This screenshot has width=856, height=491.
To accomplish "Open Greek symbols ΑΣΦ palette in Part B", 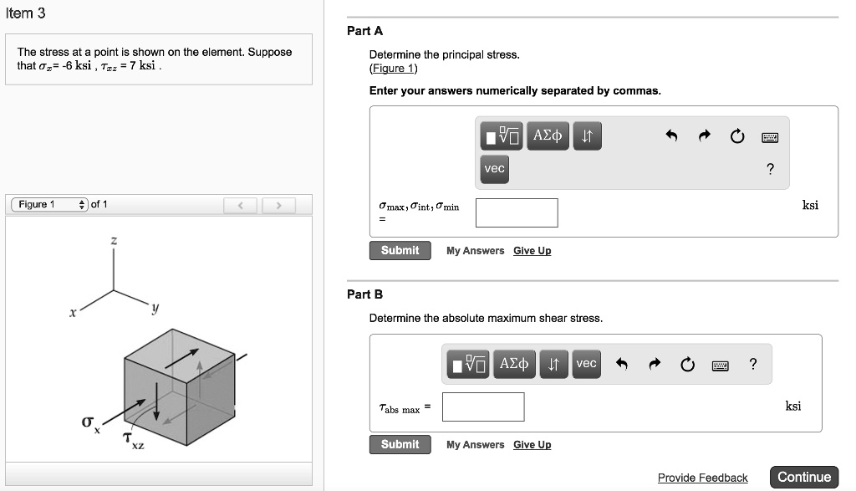I will 513,364.
